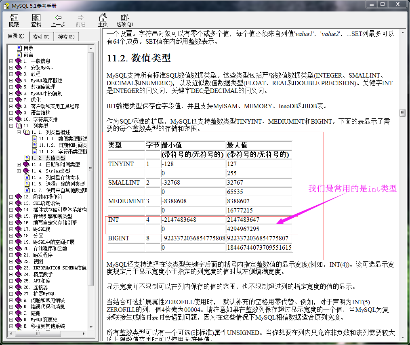Image resolution: width=410 pixels, height=345 pixels.
Task: Open tree item 9. 语言结构
Action: click(37, 113)
